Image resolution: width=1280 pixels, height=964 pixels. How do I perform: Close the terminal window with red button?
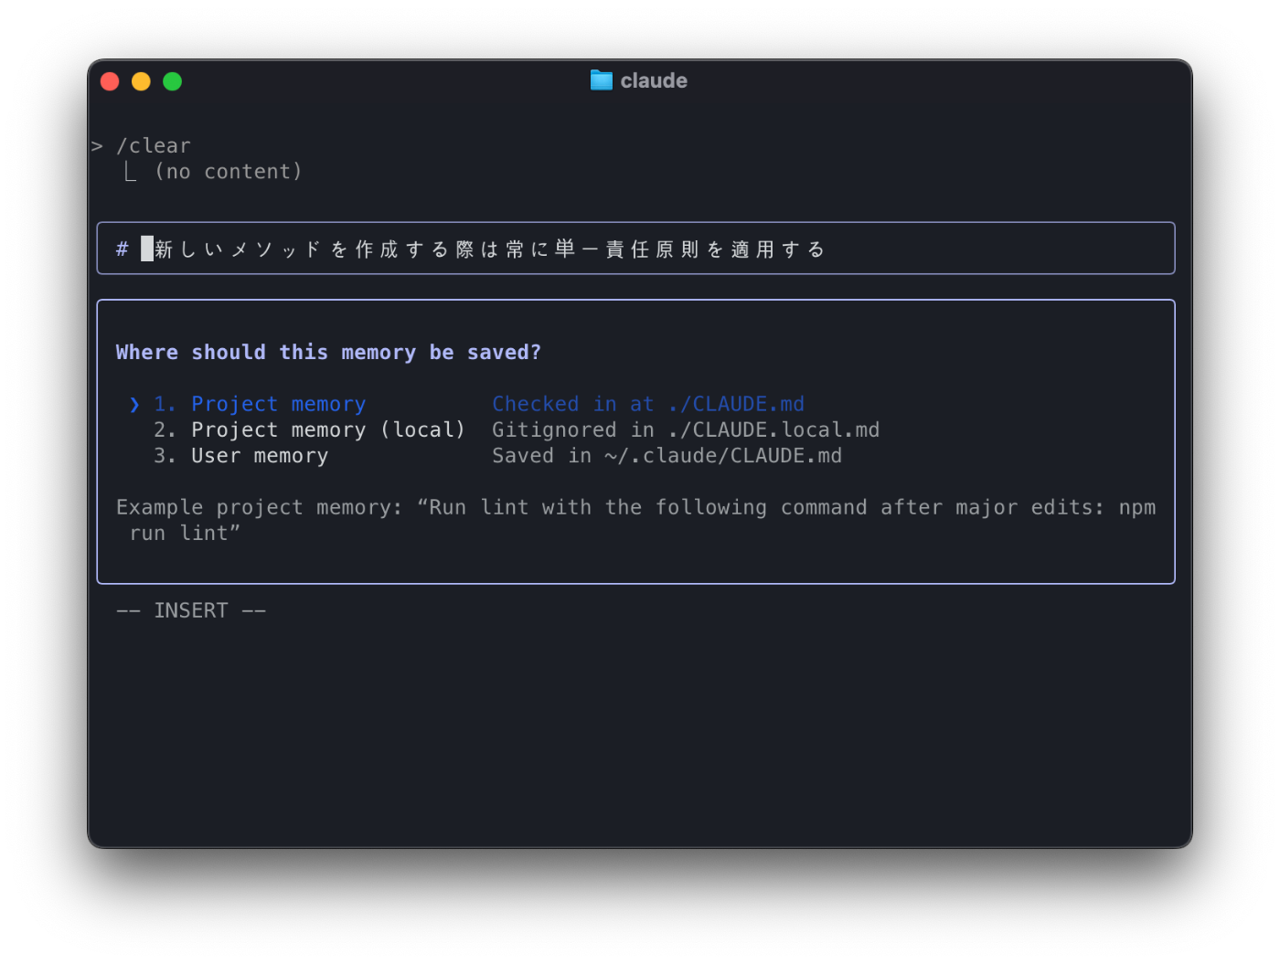click(110, 81)
